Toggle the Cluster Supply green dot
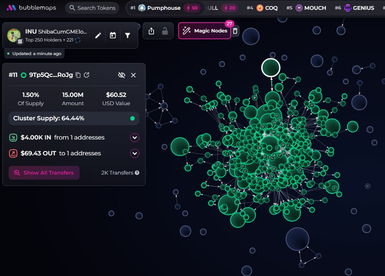Viewport: 385px width, 276px height. [x=132, y=118]
